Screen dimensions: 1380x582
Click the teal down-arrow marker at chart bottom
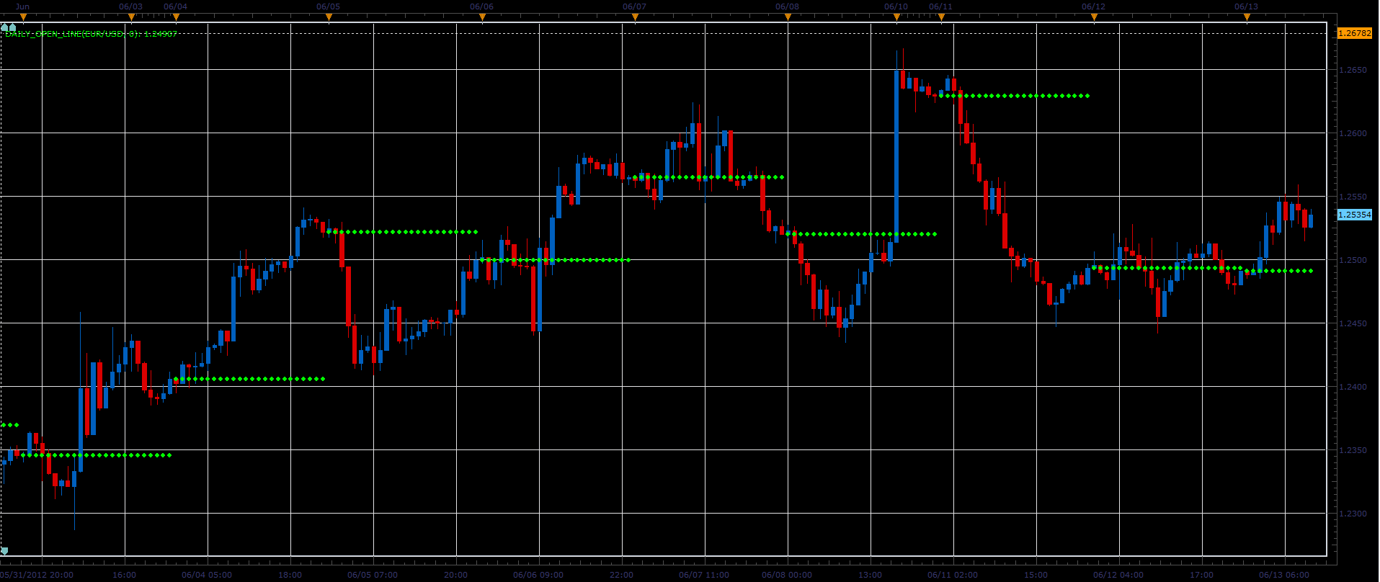pyautogui.click(x=4, y=551)
